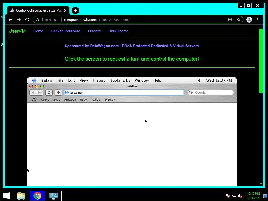Reload the Chrome page
Viewport: 268px width, 201px height.
pyautogui.click(x=27, y=20)
